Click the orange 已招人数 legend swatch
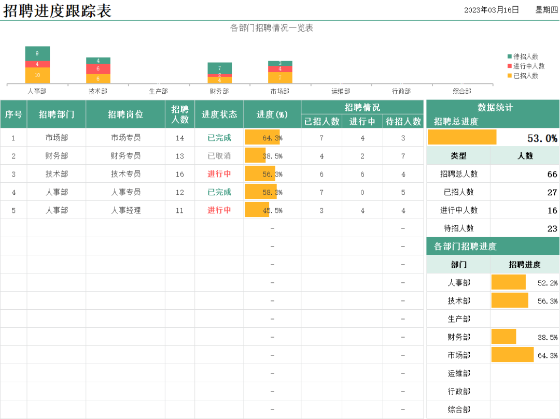Image resolution: width=560 pixels, height=419 pixels. pyautogui.click(x=510, y=76)
